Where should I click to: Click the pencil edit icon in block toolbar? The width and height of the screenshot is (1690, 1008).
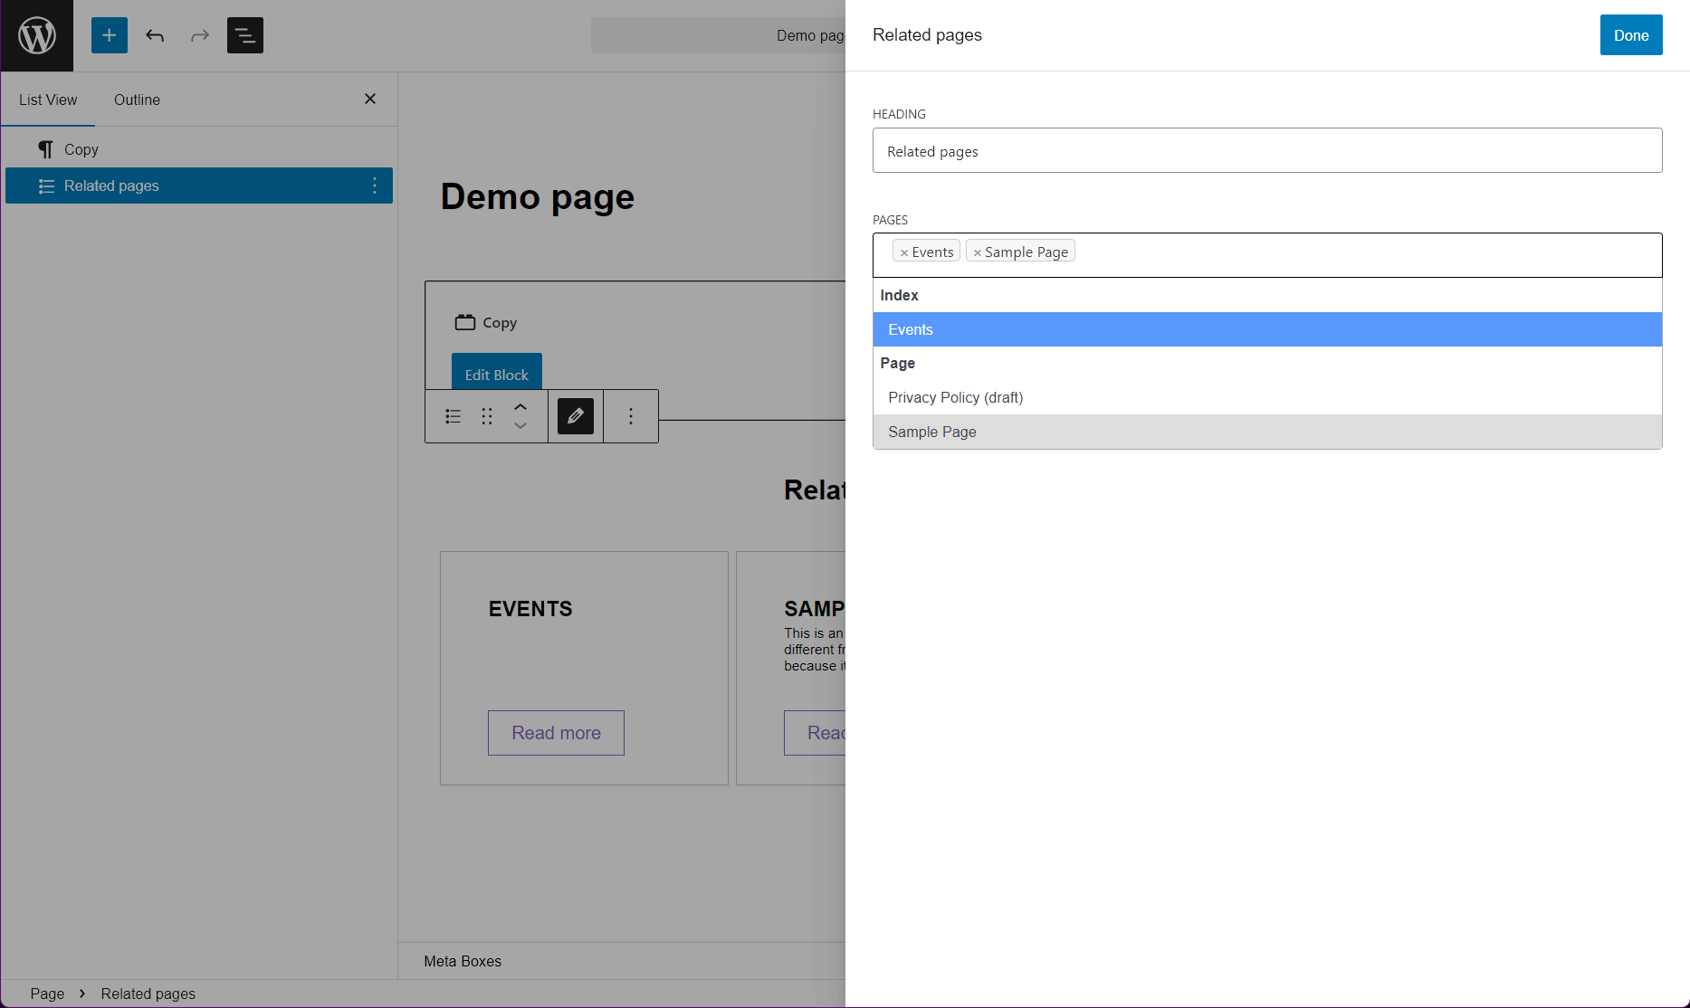pos(575,416)
